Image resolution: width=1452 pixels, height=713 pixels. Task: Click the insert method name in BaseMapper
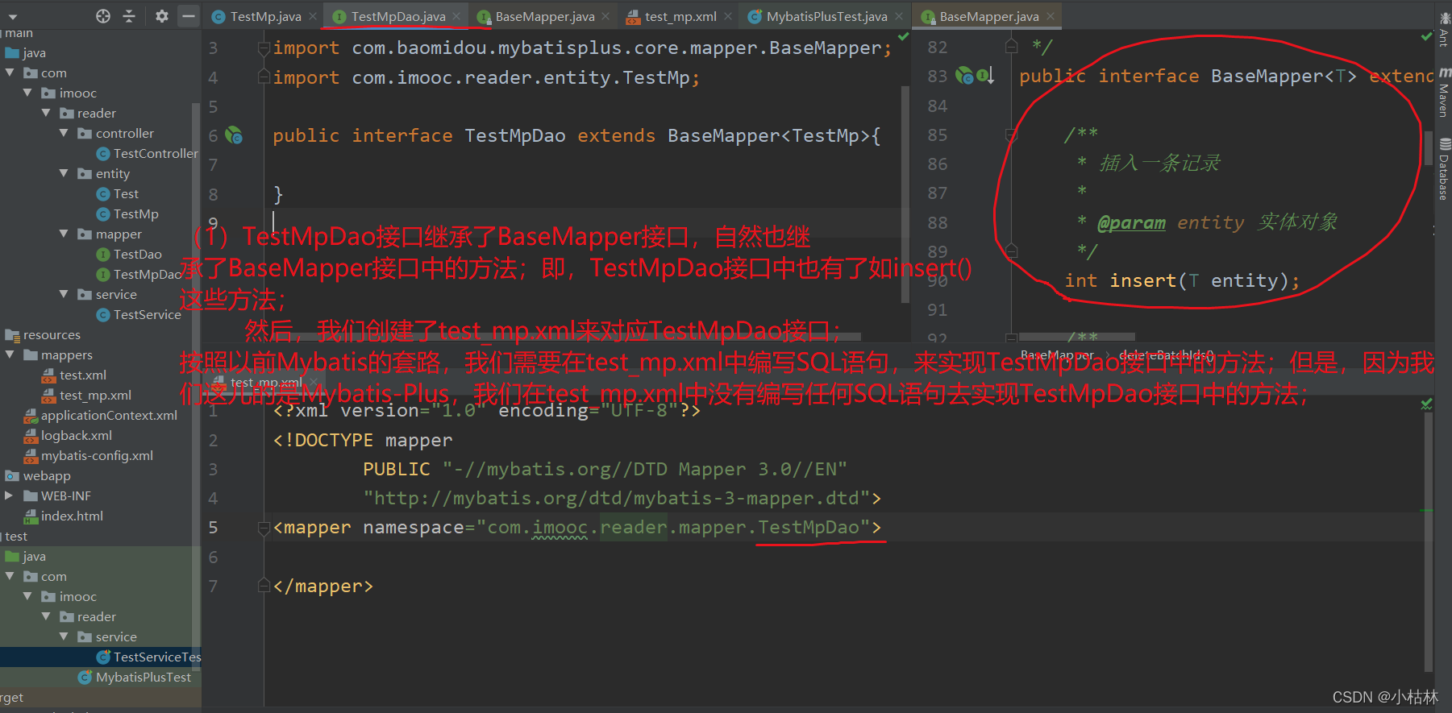(1143, 280)
